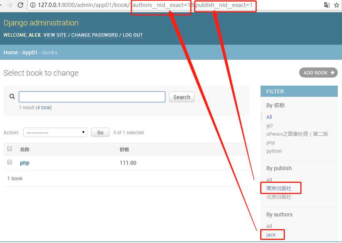342x243 pixels.
Task: Select All under the By publish filter
Action: pyautogui.click(x=269, y=180)
